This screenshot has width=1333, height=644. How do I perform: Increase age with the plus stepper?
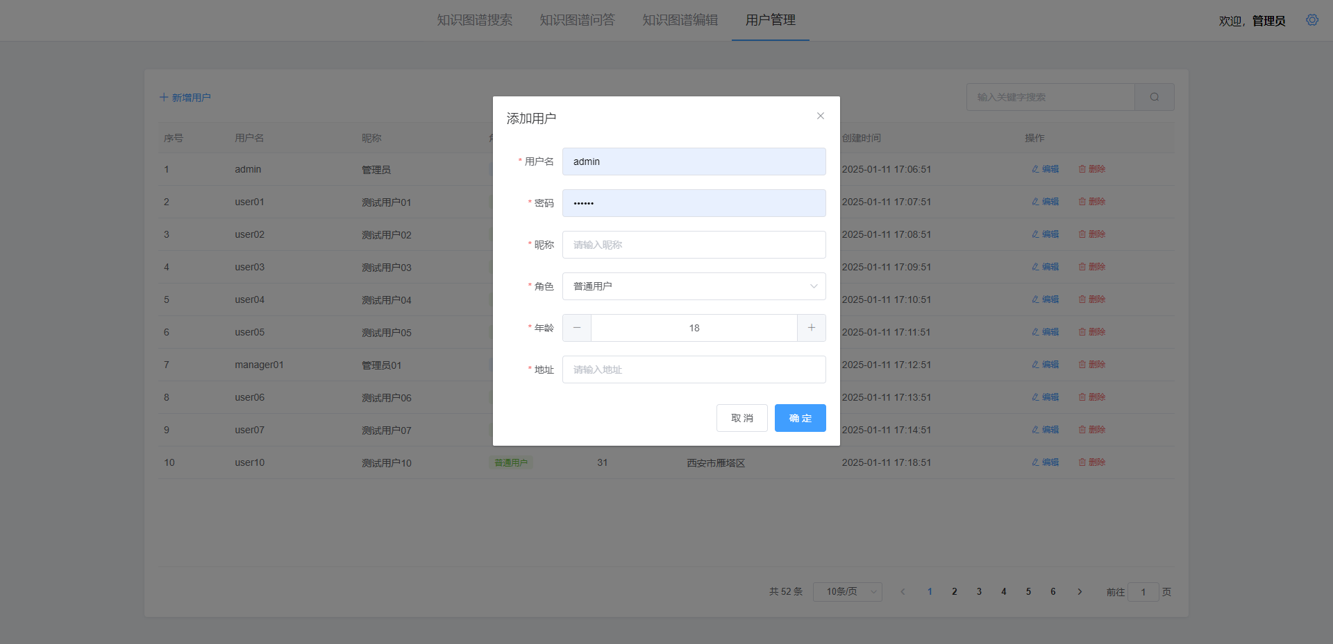(812, 328)
